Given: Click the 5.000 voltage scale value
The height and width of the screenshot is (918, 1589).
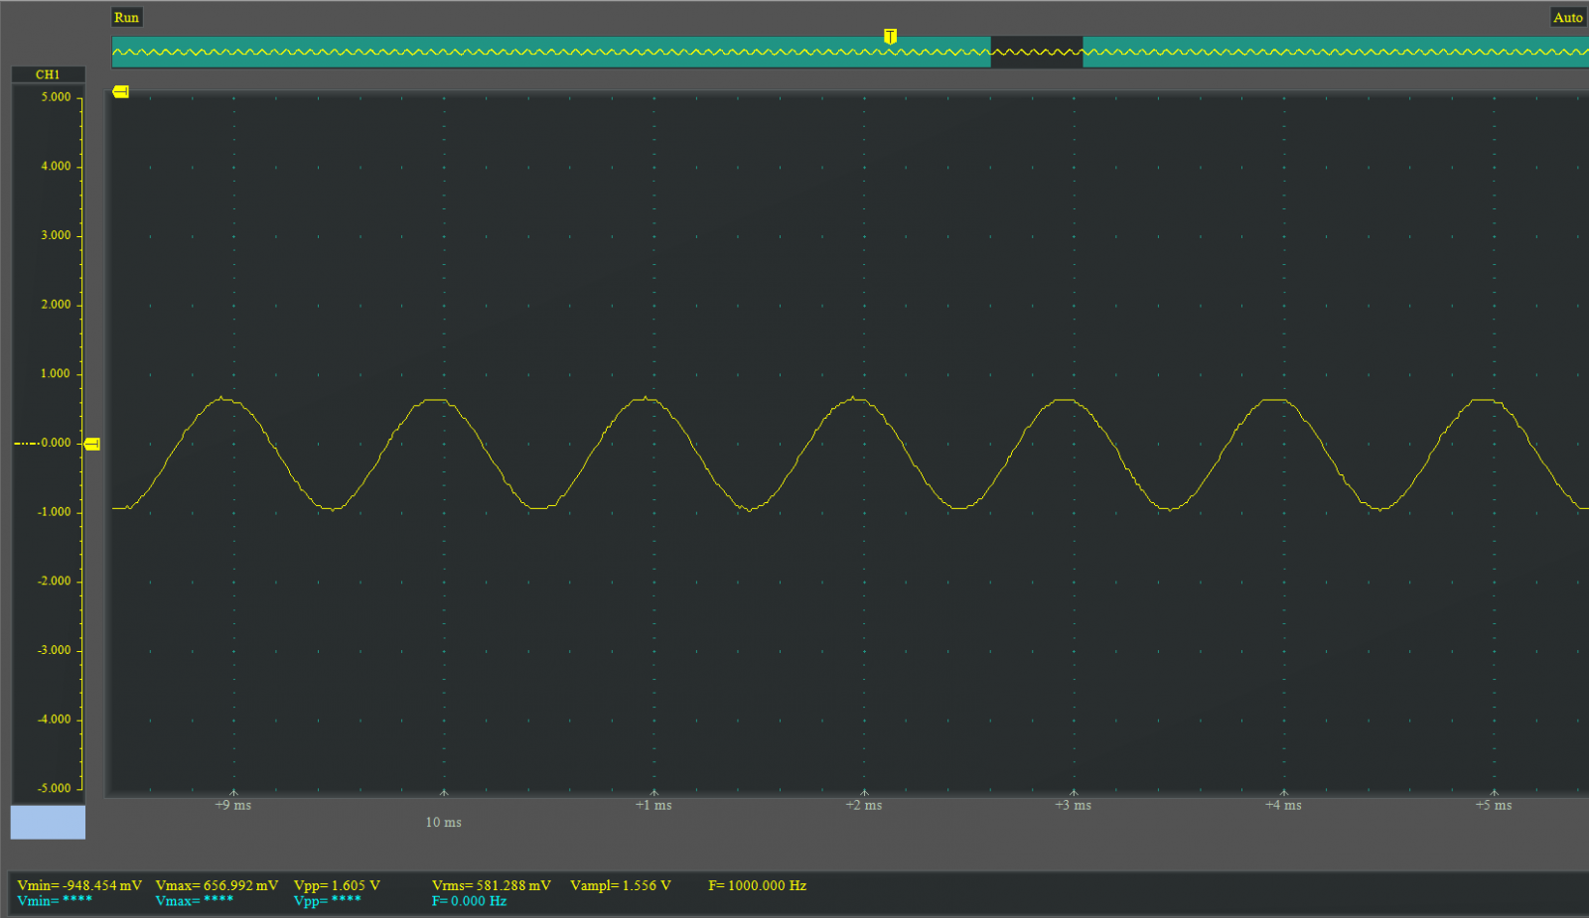Looking at the screenshot, I should [56, 97].
